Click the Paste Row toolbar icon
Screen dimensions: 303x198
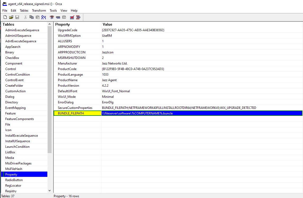64,17
